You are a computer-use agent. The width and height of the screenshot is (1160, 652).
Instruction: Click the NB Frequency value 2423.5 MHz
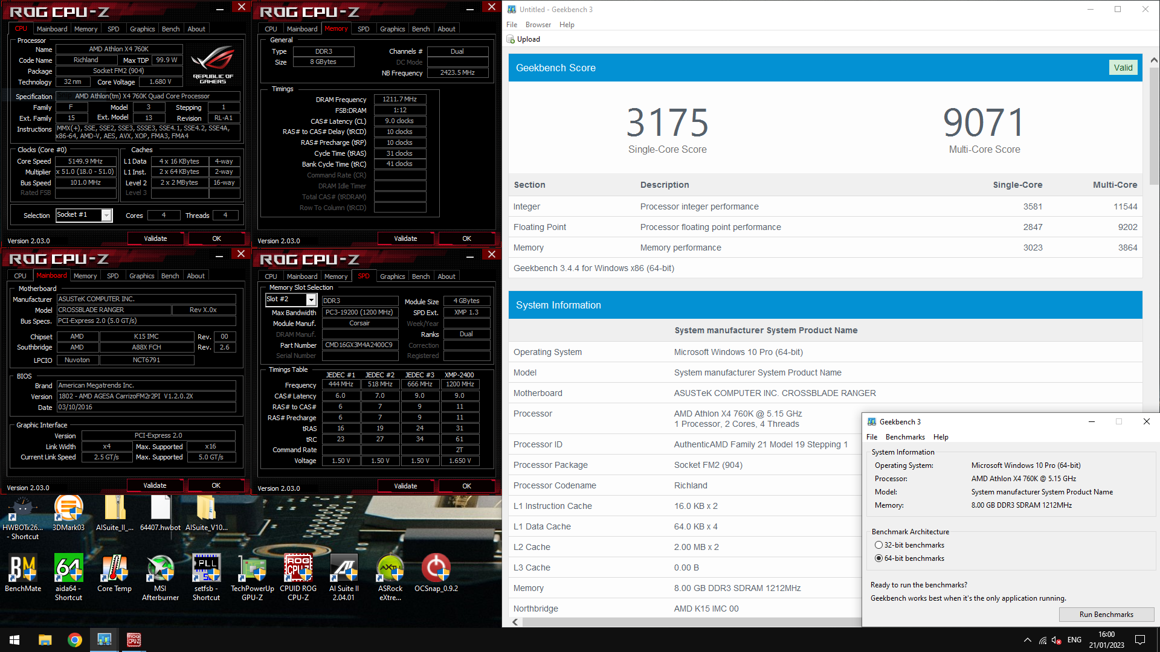click(x=457, y=73)
